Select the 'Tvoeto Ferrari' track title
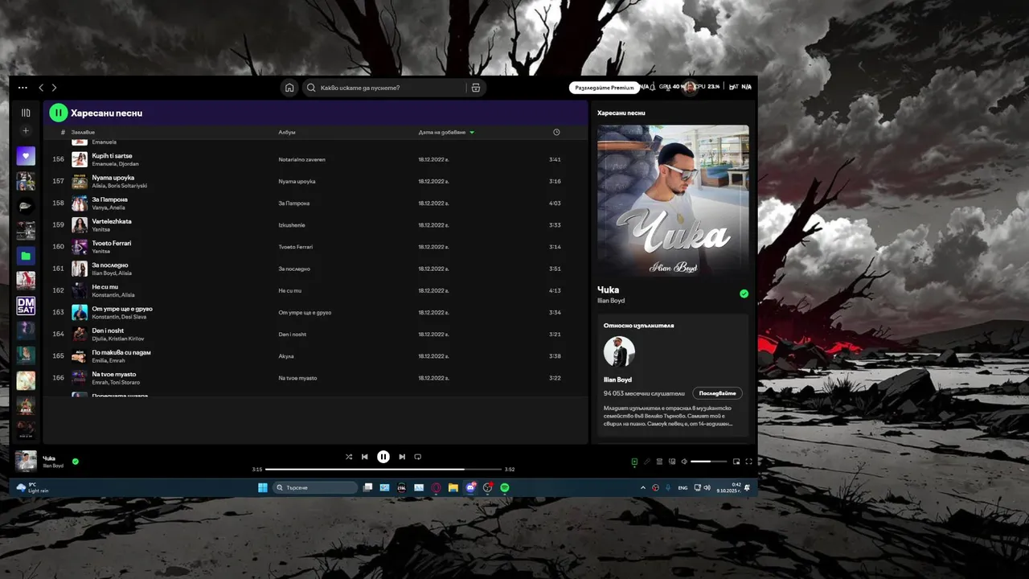This screenshot has width=1029, height=579. 112,243
